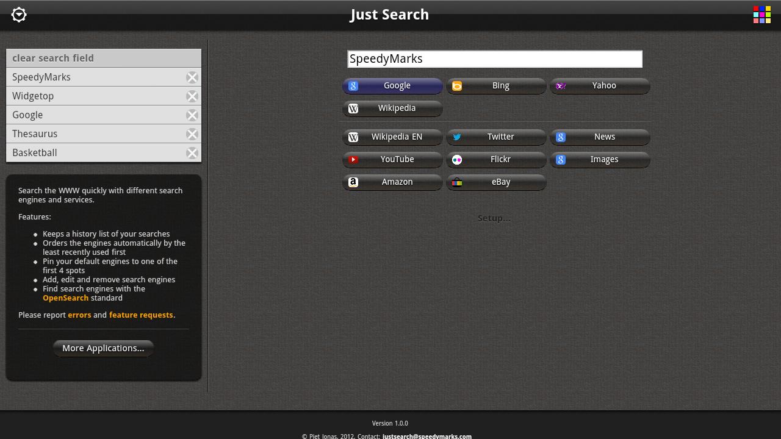
Task: Open the colorful apps grid icon
Action: [x=762, y=15]
